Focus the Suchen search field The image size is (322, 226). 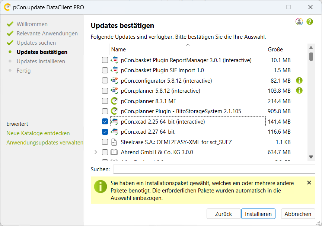click(214, 169)
